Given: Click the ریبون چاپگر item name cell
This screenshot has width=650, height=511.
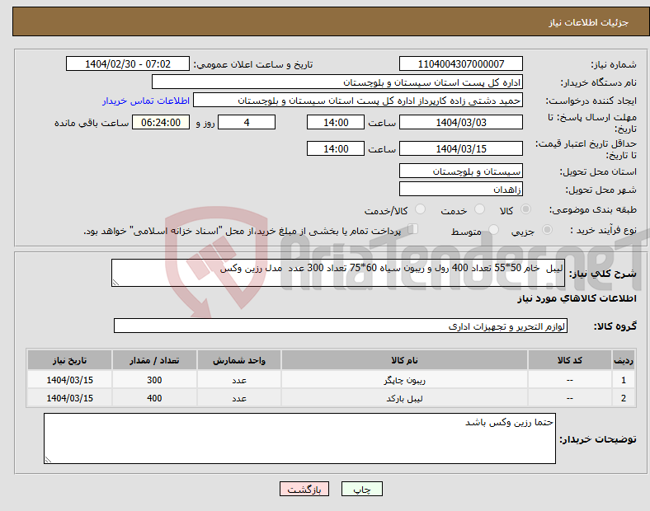Looking at the screenshot, I should 404,380.
